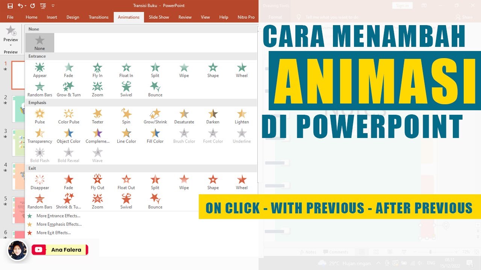The image size is (481, 270).
Task: Open the Slide Show tab
Action: [159, 17]
